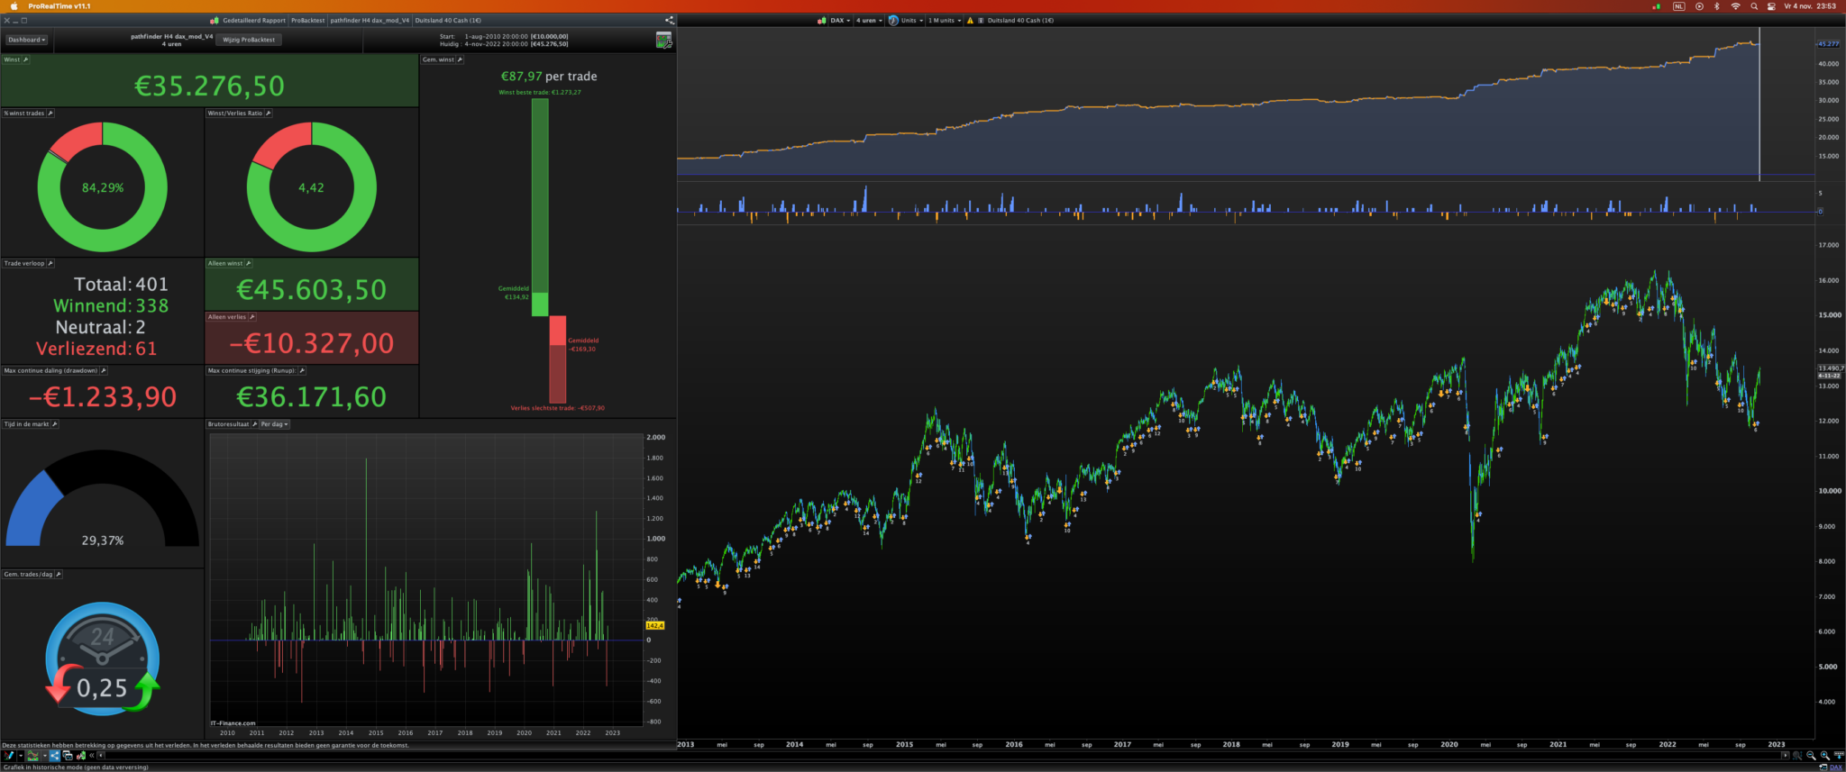Pin the Gem. winst panel
The image size is (1846, 772).
tap(460, 59)
